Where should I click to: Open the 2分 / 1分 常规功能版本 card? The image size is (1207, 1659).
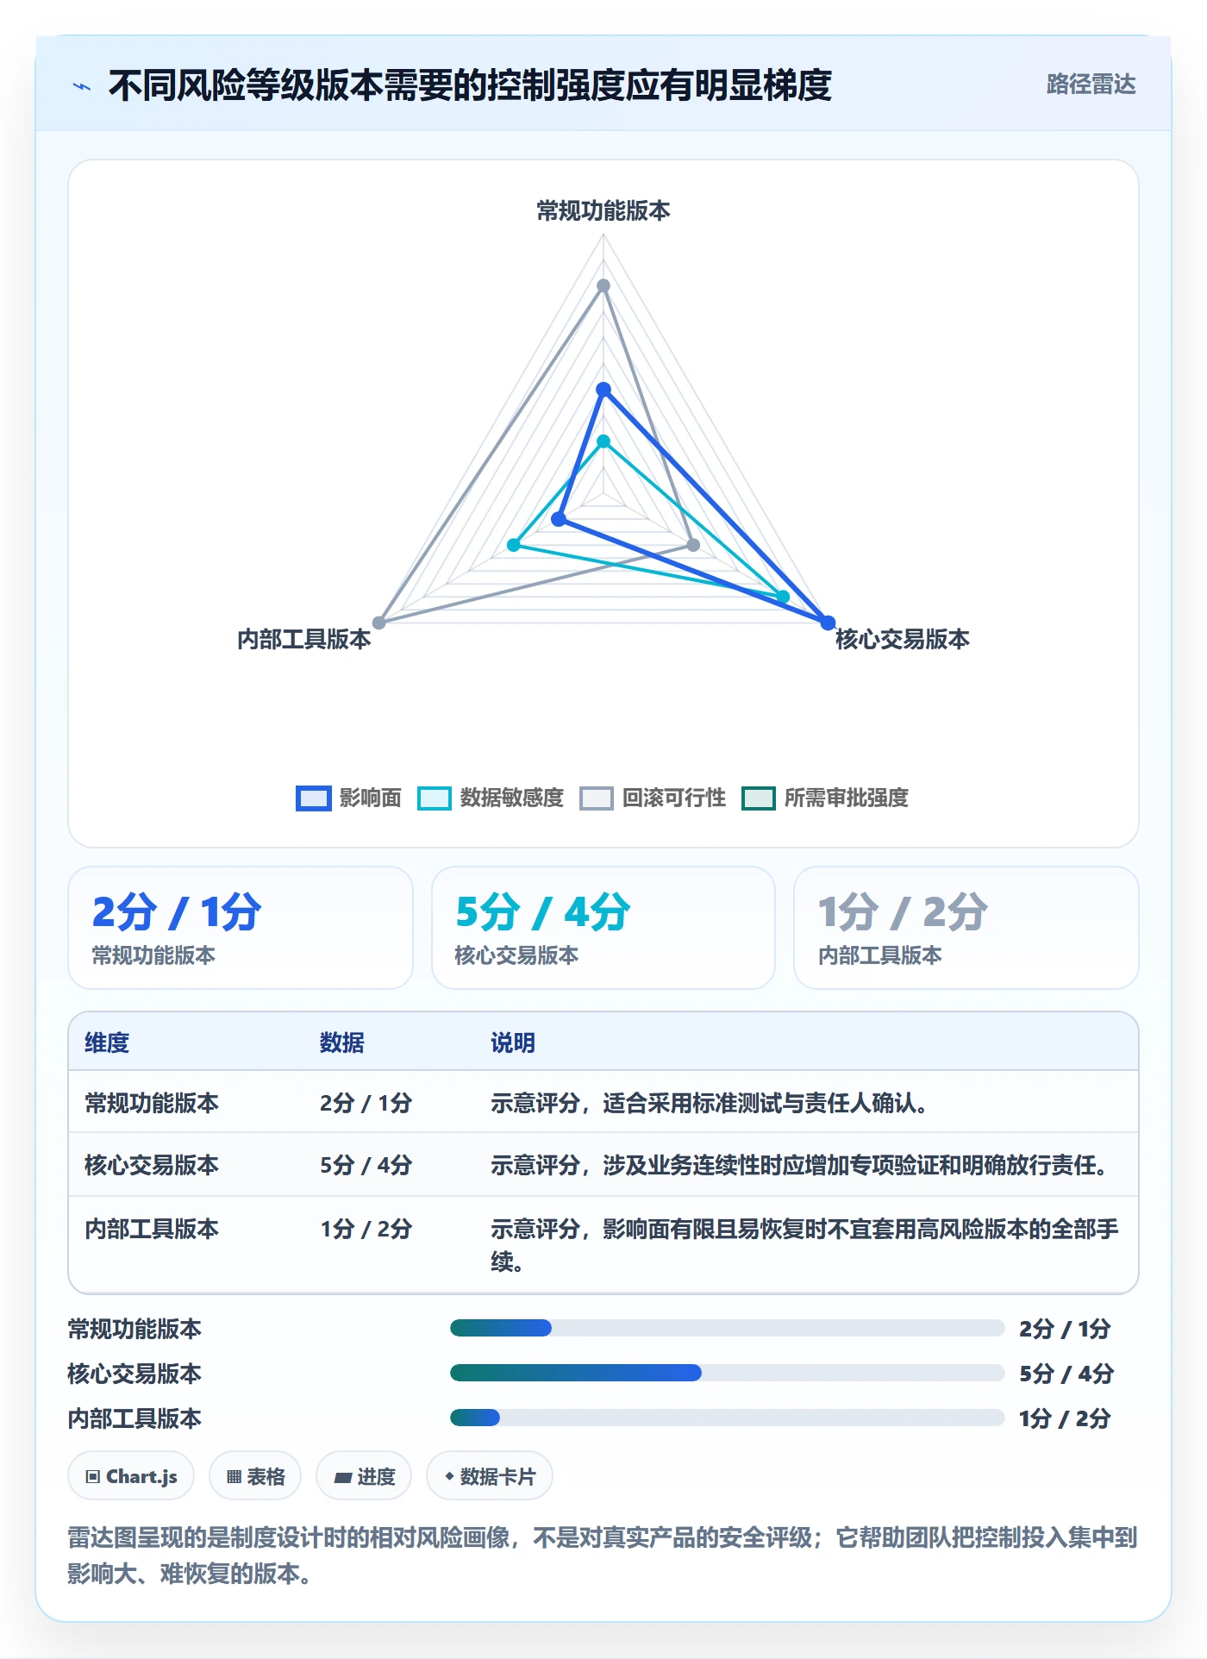pos(241,928)
